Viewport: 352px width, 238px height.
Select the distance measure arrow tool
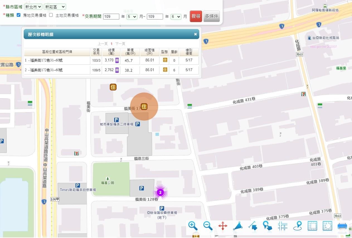click(253, 226)
